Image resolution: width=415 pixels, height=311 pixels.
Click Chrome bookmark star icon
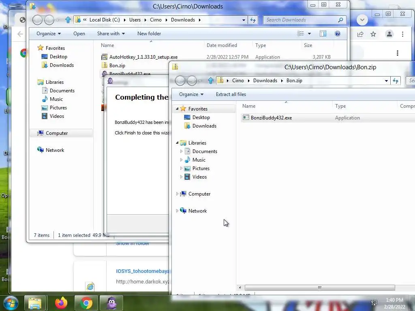(x=373, y=34)
